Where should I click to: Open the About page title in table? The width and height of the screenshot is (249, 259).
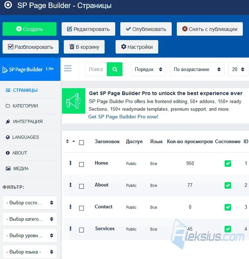click(x=101, y=185)
